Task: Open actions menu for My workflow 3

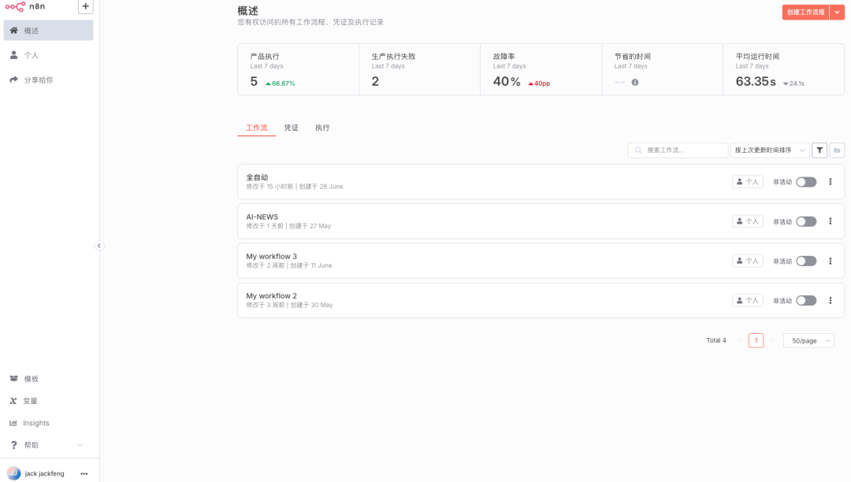Action: (x=831, y=261)
